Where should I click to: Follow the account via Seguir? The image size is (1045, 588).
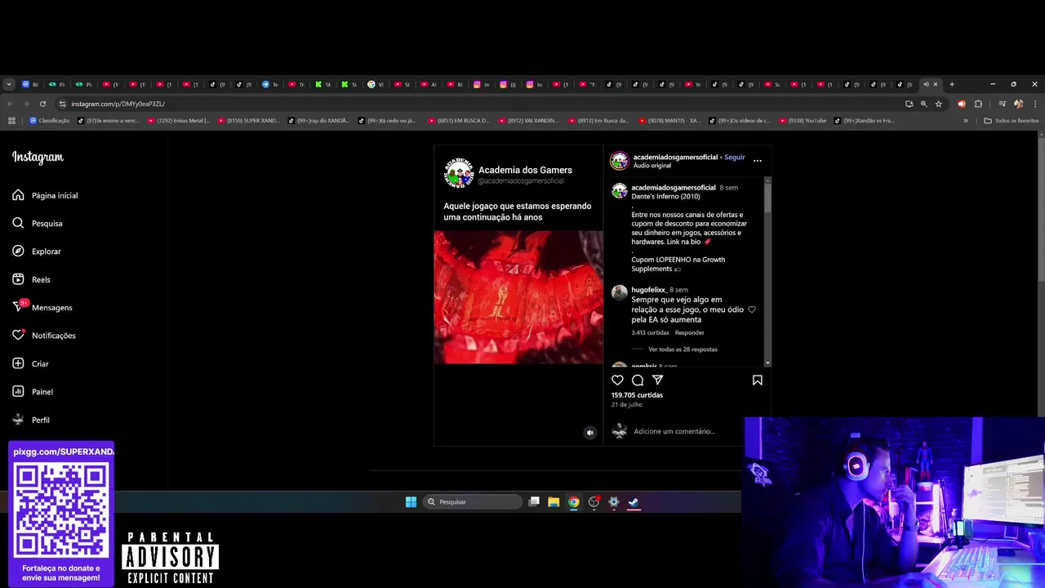[x=735, y=157]
